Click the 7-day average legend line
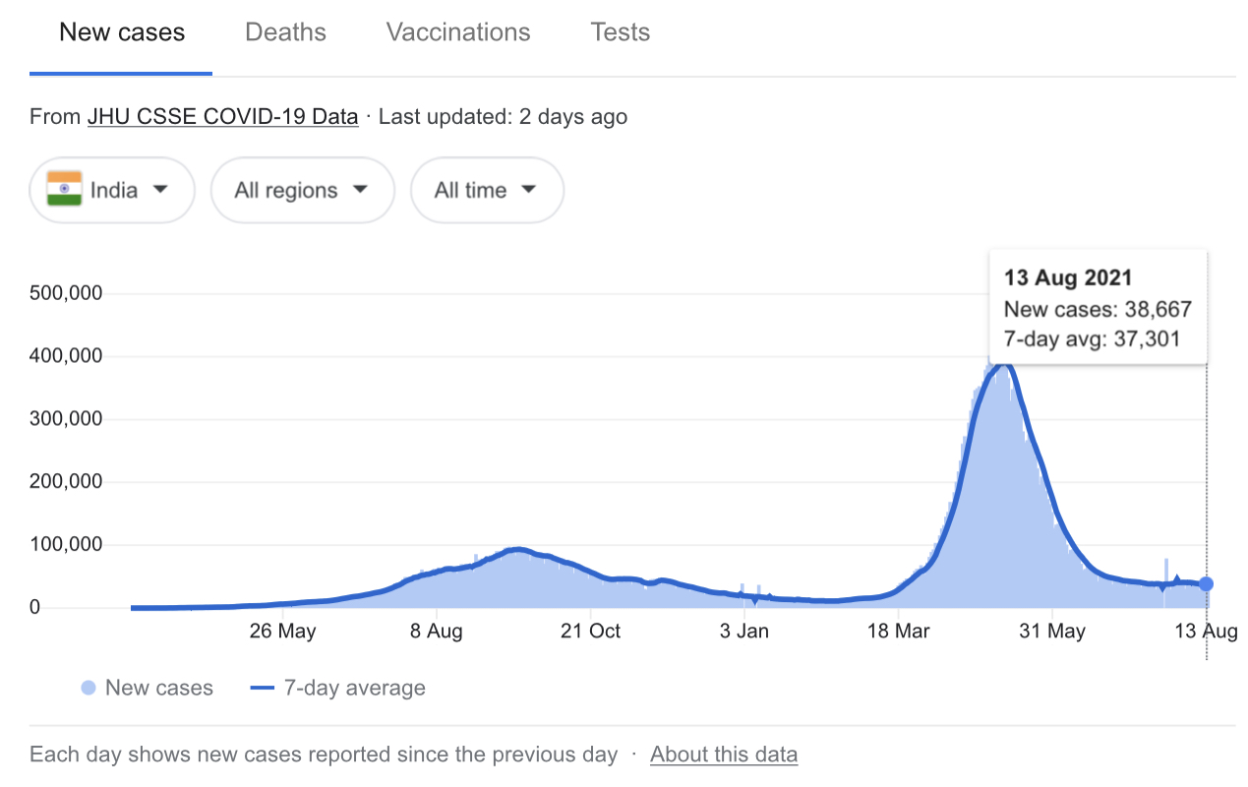This screenshot has height=787, width=1248. point(262,688)
